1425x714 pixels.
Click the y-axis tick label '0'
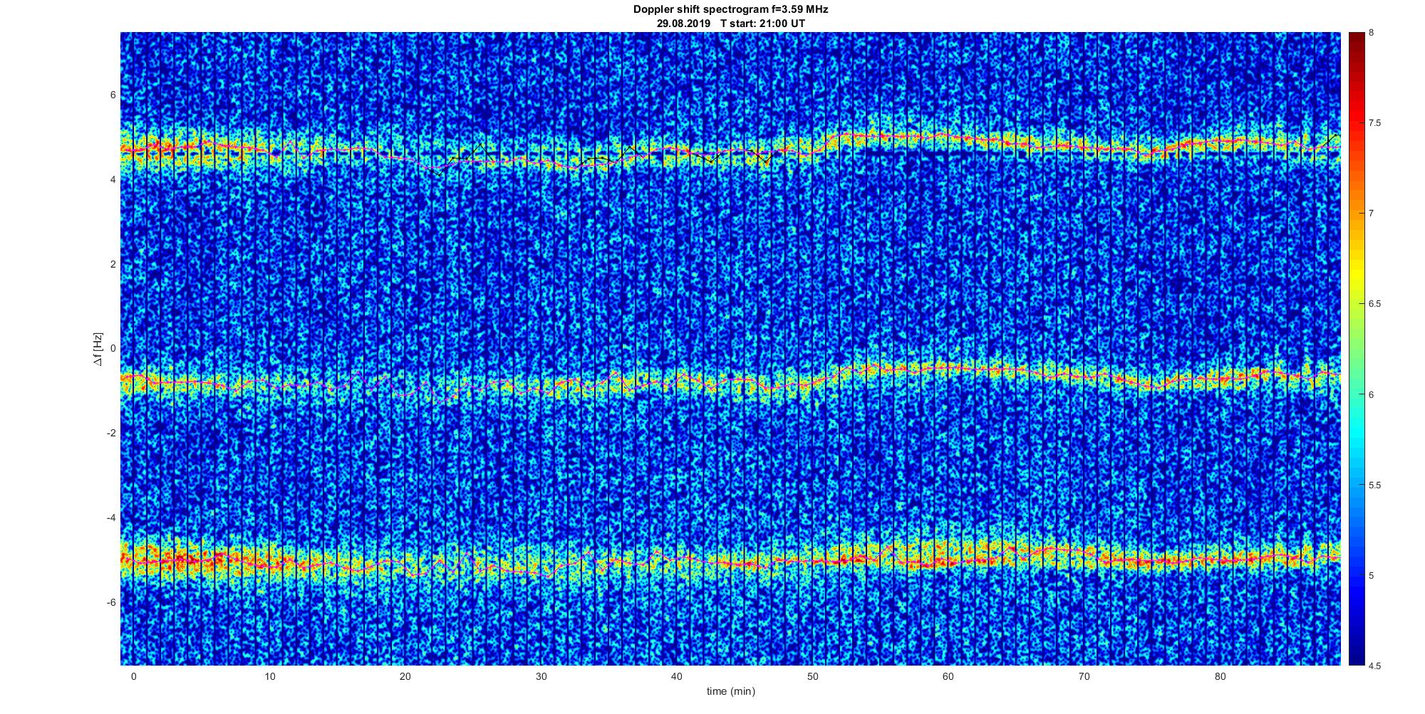pyautogui.click(x=113, y=349)
